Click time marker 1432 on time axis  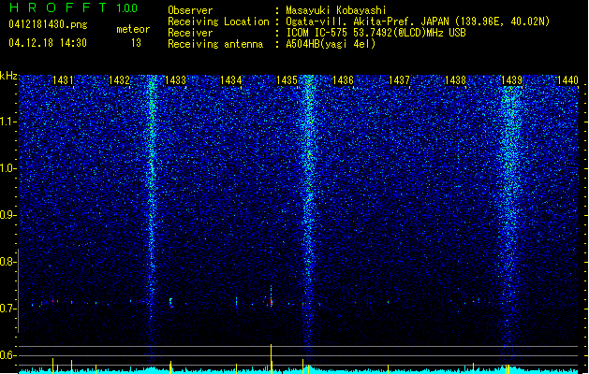(119, 79)
